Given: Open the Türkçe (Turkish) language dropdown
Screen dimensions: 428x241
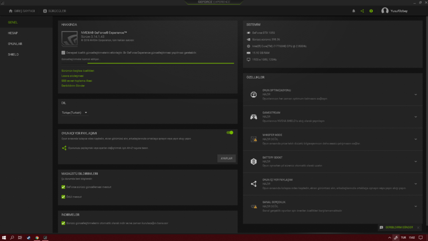Looking at the screenshot, I should pyautogui.click(x=75, y=113).
